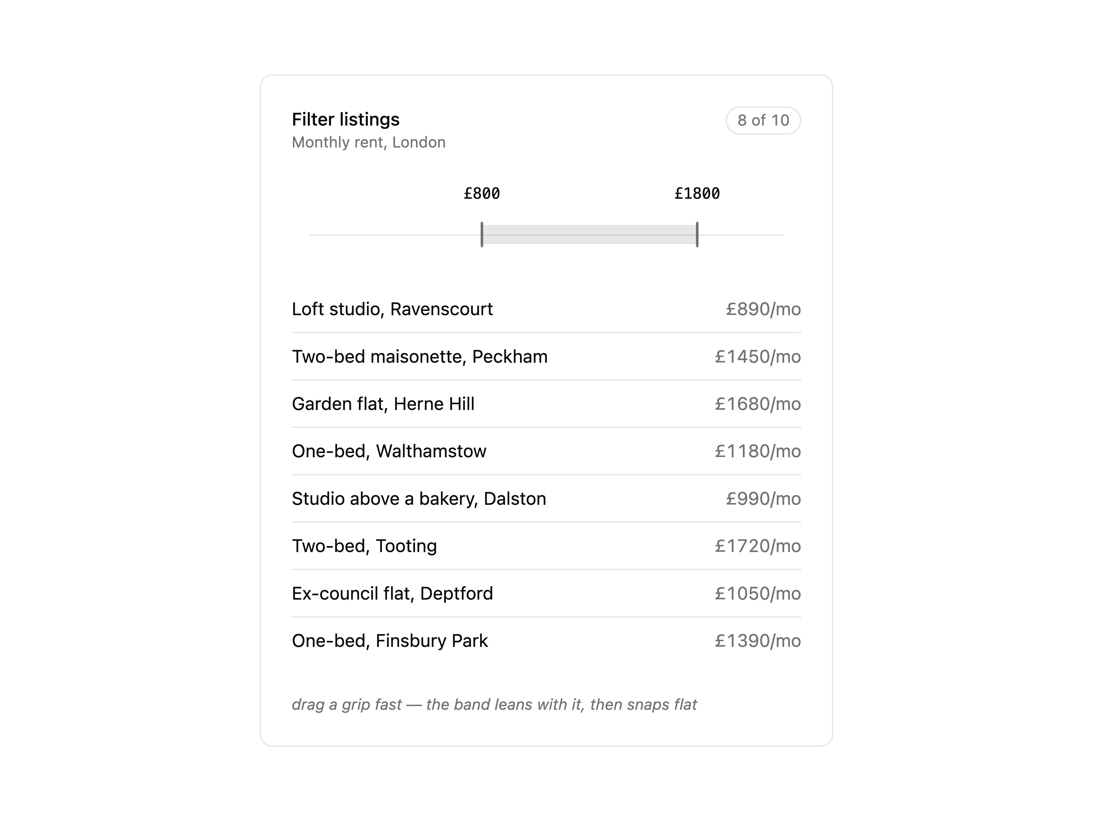Select the One-bed, Finsbury Park listing
Screen dimensions: 1093x820
click(x=546, y=641)
